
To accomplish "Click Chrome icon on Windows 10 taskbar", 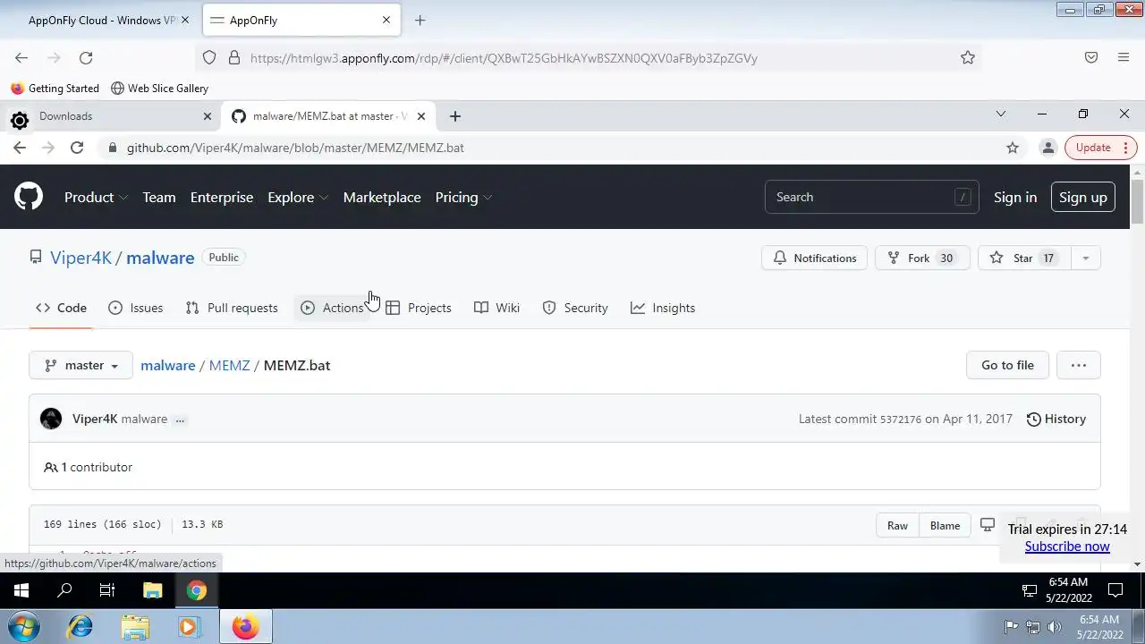I will pos(197,590).
